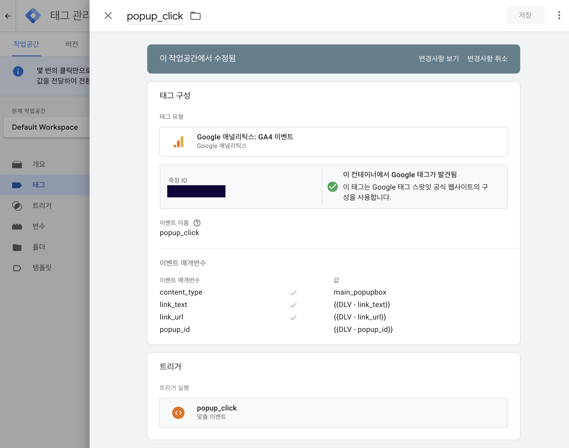
Task: Open the three-dot more options menu
Action: [x=559, y=15]
